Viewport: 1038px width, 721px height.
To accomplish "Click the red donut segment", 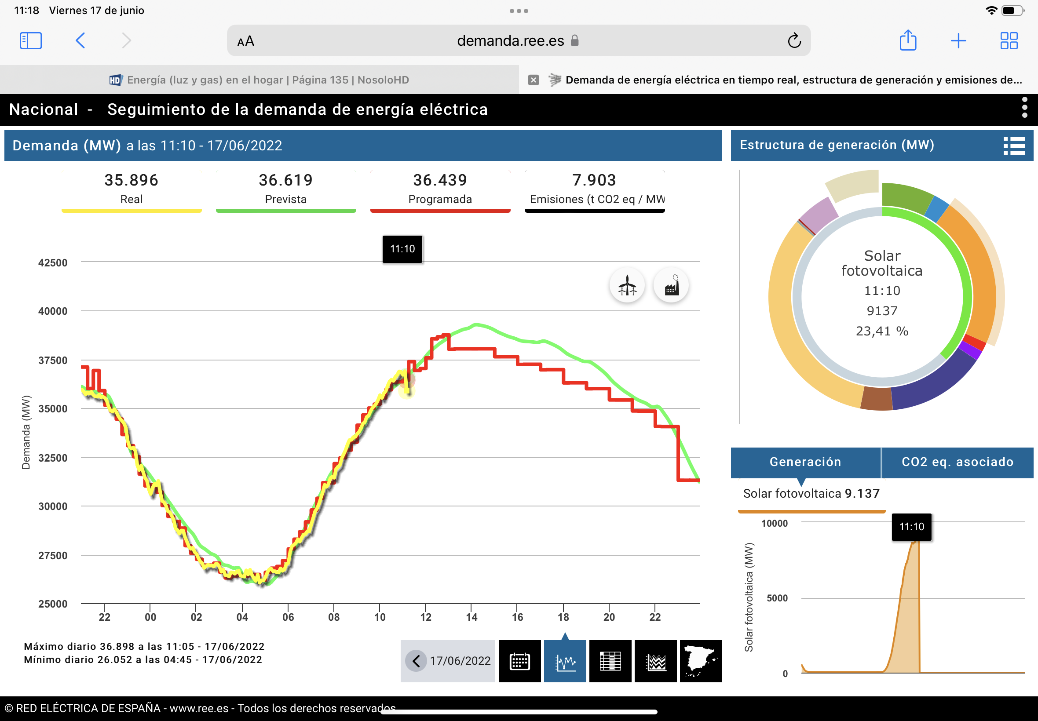I will click(x=974, y=343).
